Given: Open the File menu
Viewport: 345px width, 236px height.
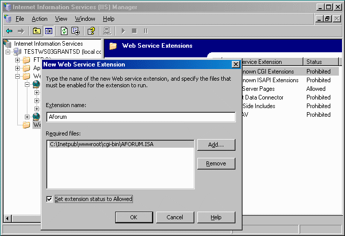Looking at the screenshot, I should [x=20, y=19].
